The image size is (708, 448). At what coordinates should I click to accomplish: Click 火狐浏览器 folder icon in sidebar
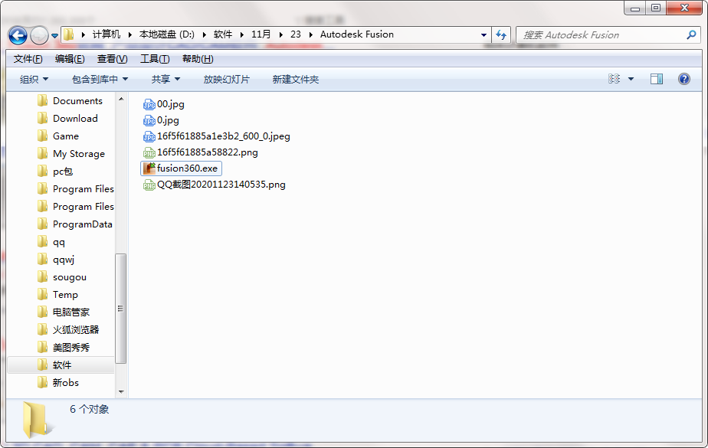[x=42, y=330]
